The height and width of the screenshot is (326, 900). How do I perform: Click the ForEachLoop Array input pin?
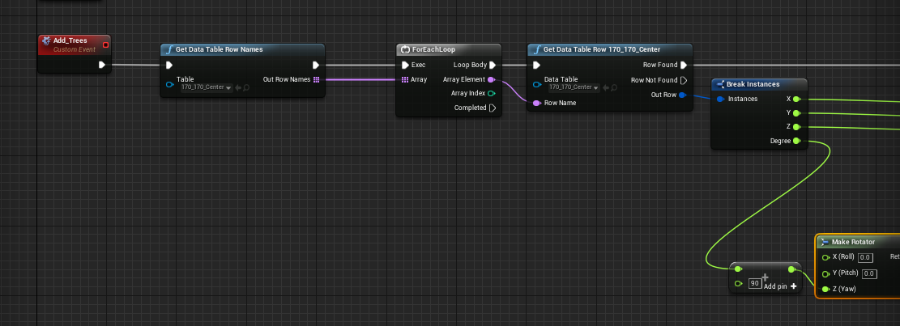click(x=405, y=79)
